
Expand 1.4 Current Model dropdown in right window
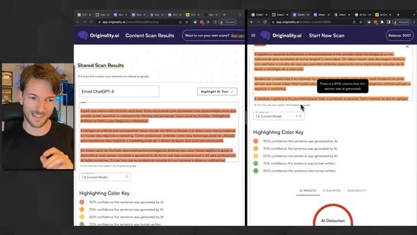coord(279,116)
